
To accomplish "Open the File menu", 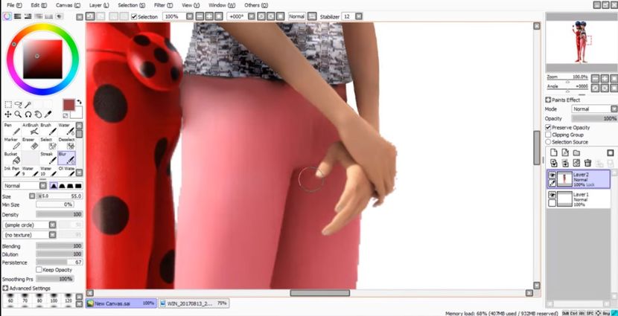I will [14, 5].
